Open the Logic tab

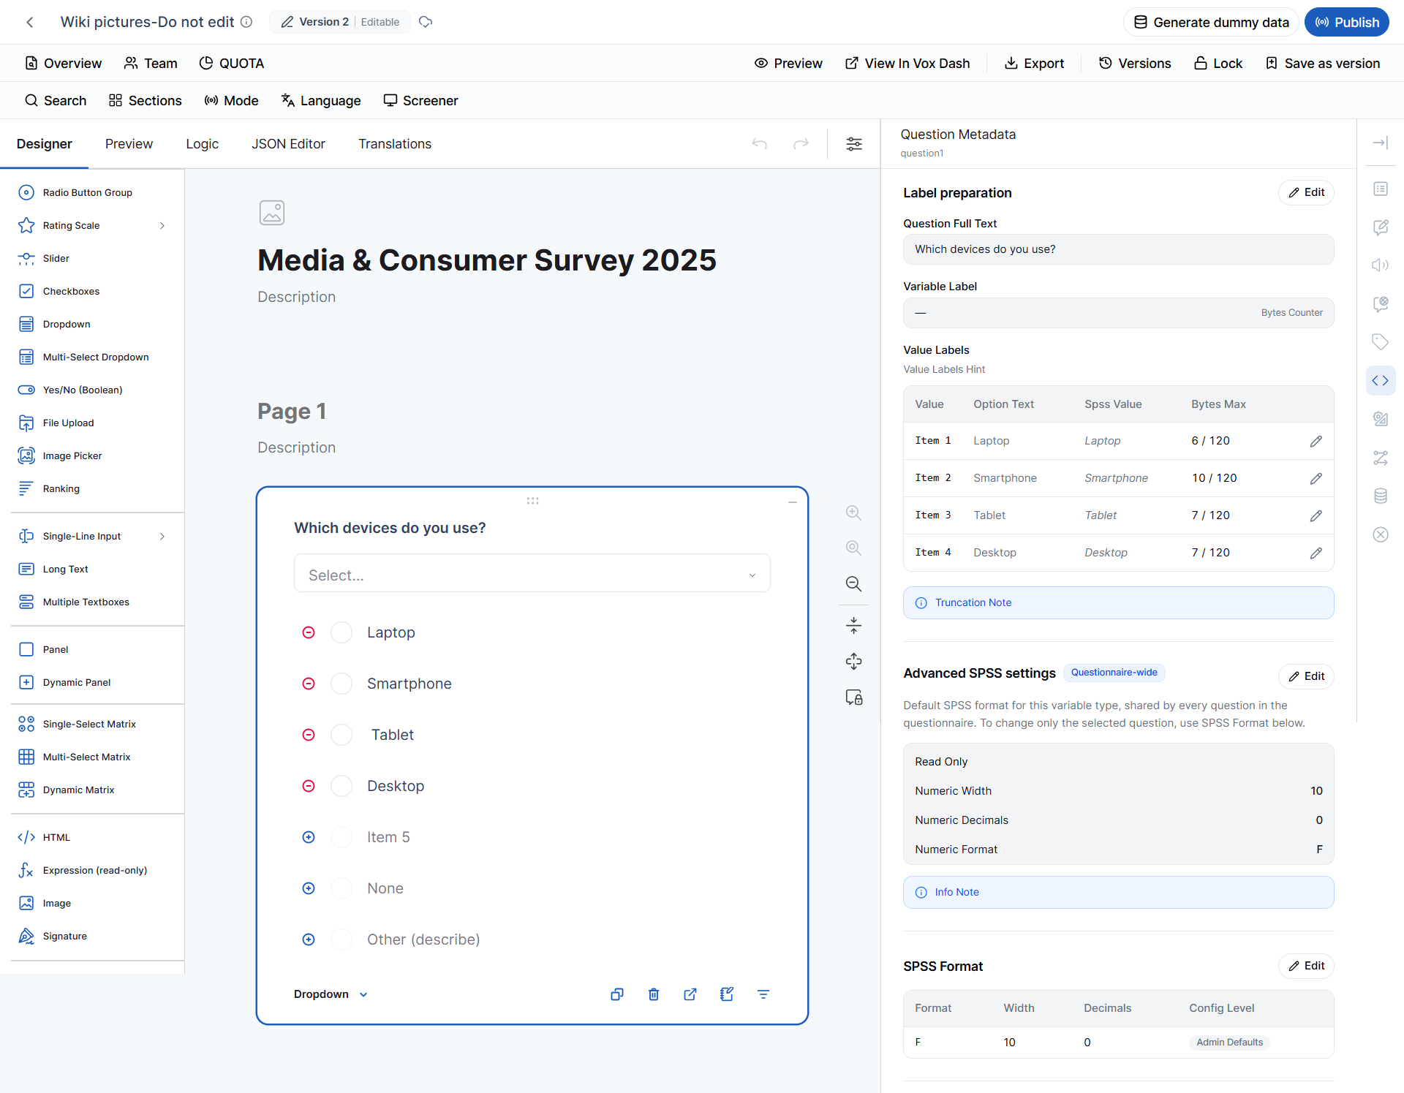pyautogui.click(x=202, y=144)
